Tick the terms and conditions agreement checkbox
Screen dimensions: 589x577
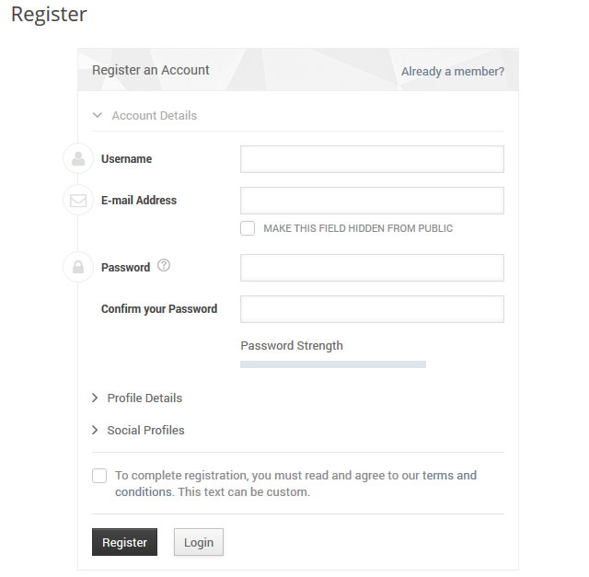coord(99,476)
